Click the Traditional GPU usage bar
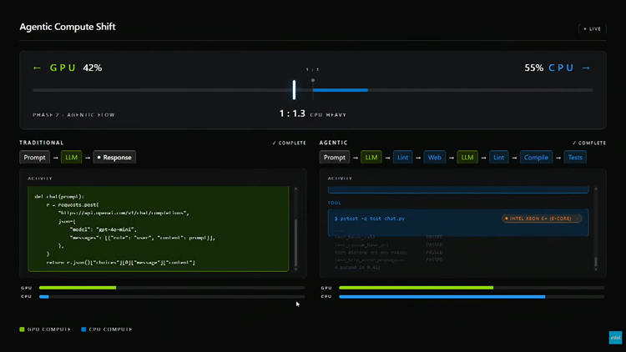 point(172,288)
